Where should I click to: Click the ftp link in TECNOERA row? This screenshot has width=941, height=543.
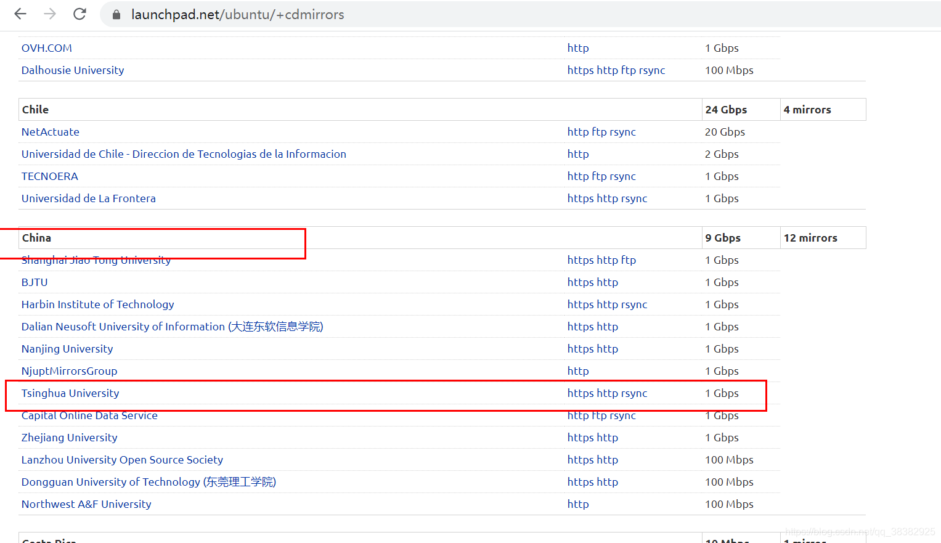pos(599,176)
